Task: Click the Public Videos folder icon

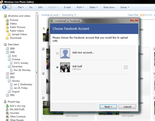Action: [x=7, y=31]
